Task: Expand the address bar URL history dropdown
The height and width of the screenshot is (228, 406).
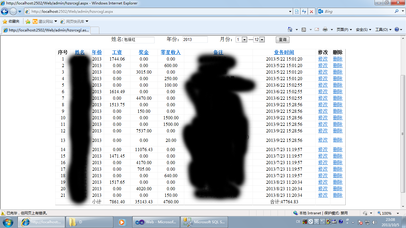Action: point(290,12)
